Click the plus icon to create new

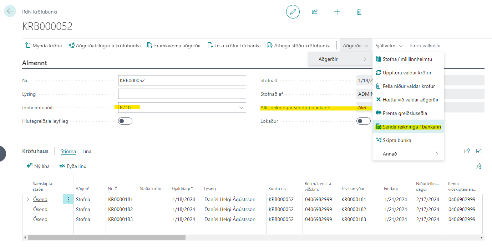[x=337, y=12]
